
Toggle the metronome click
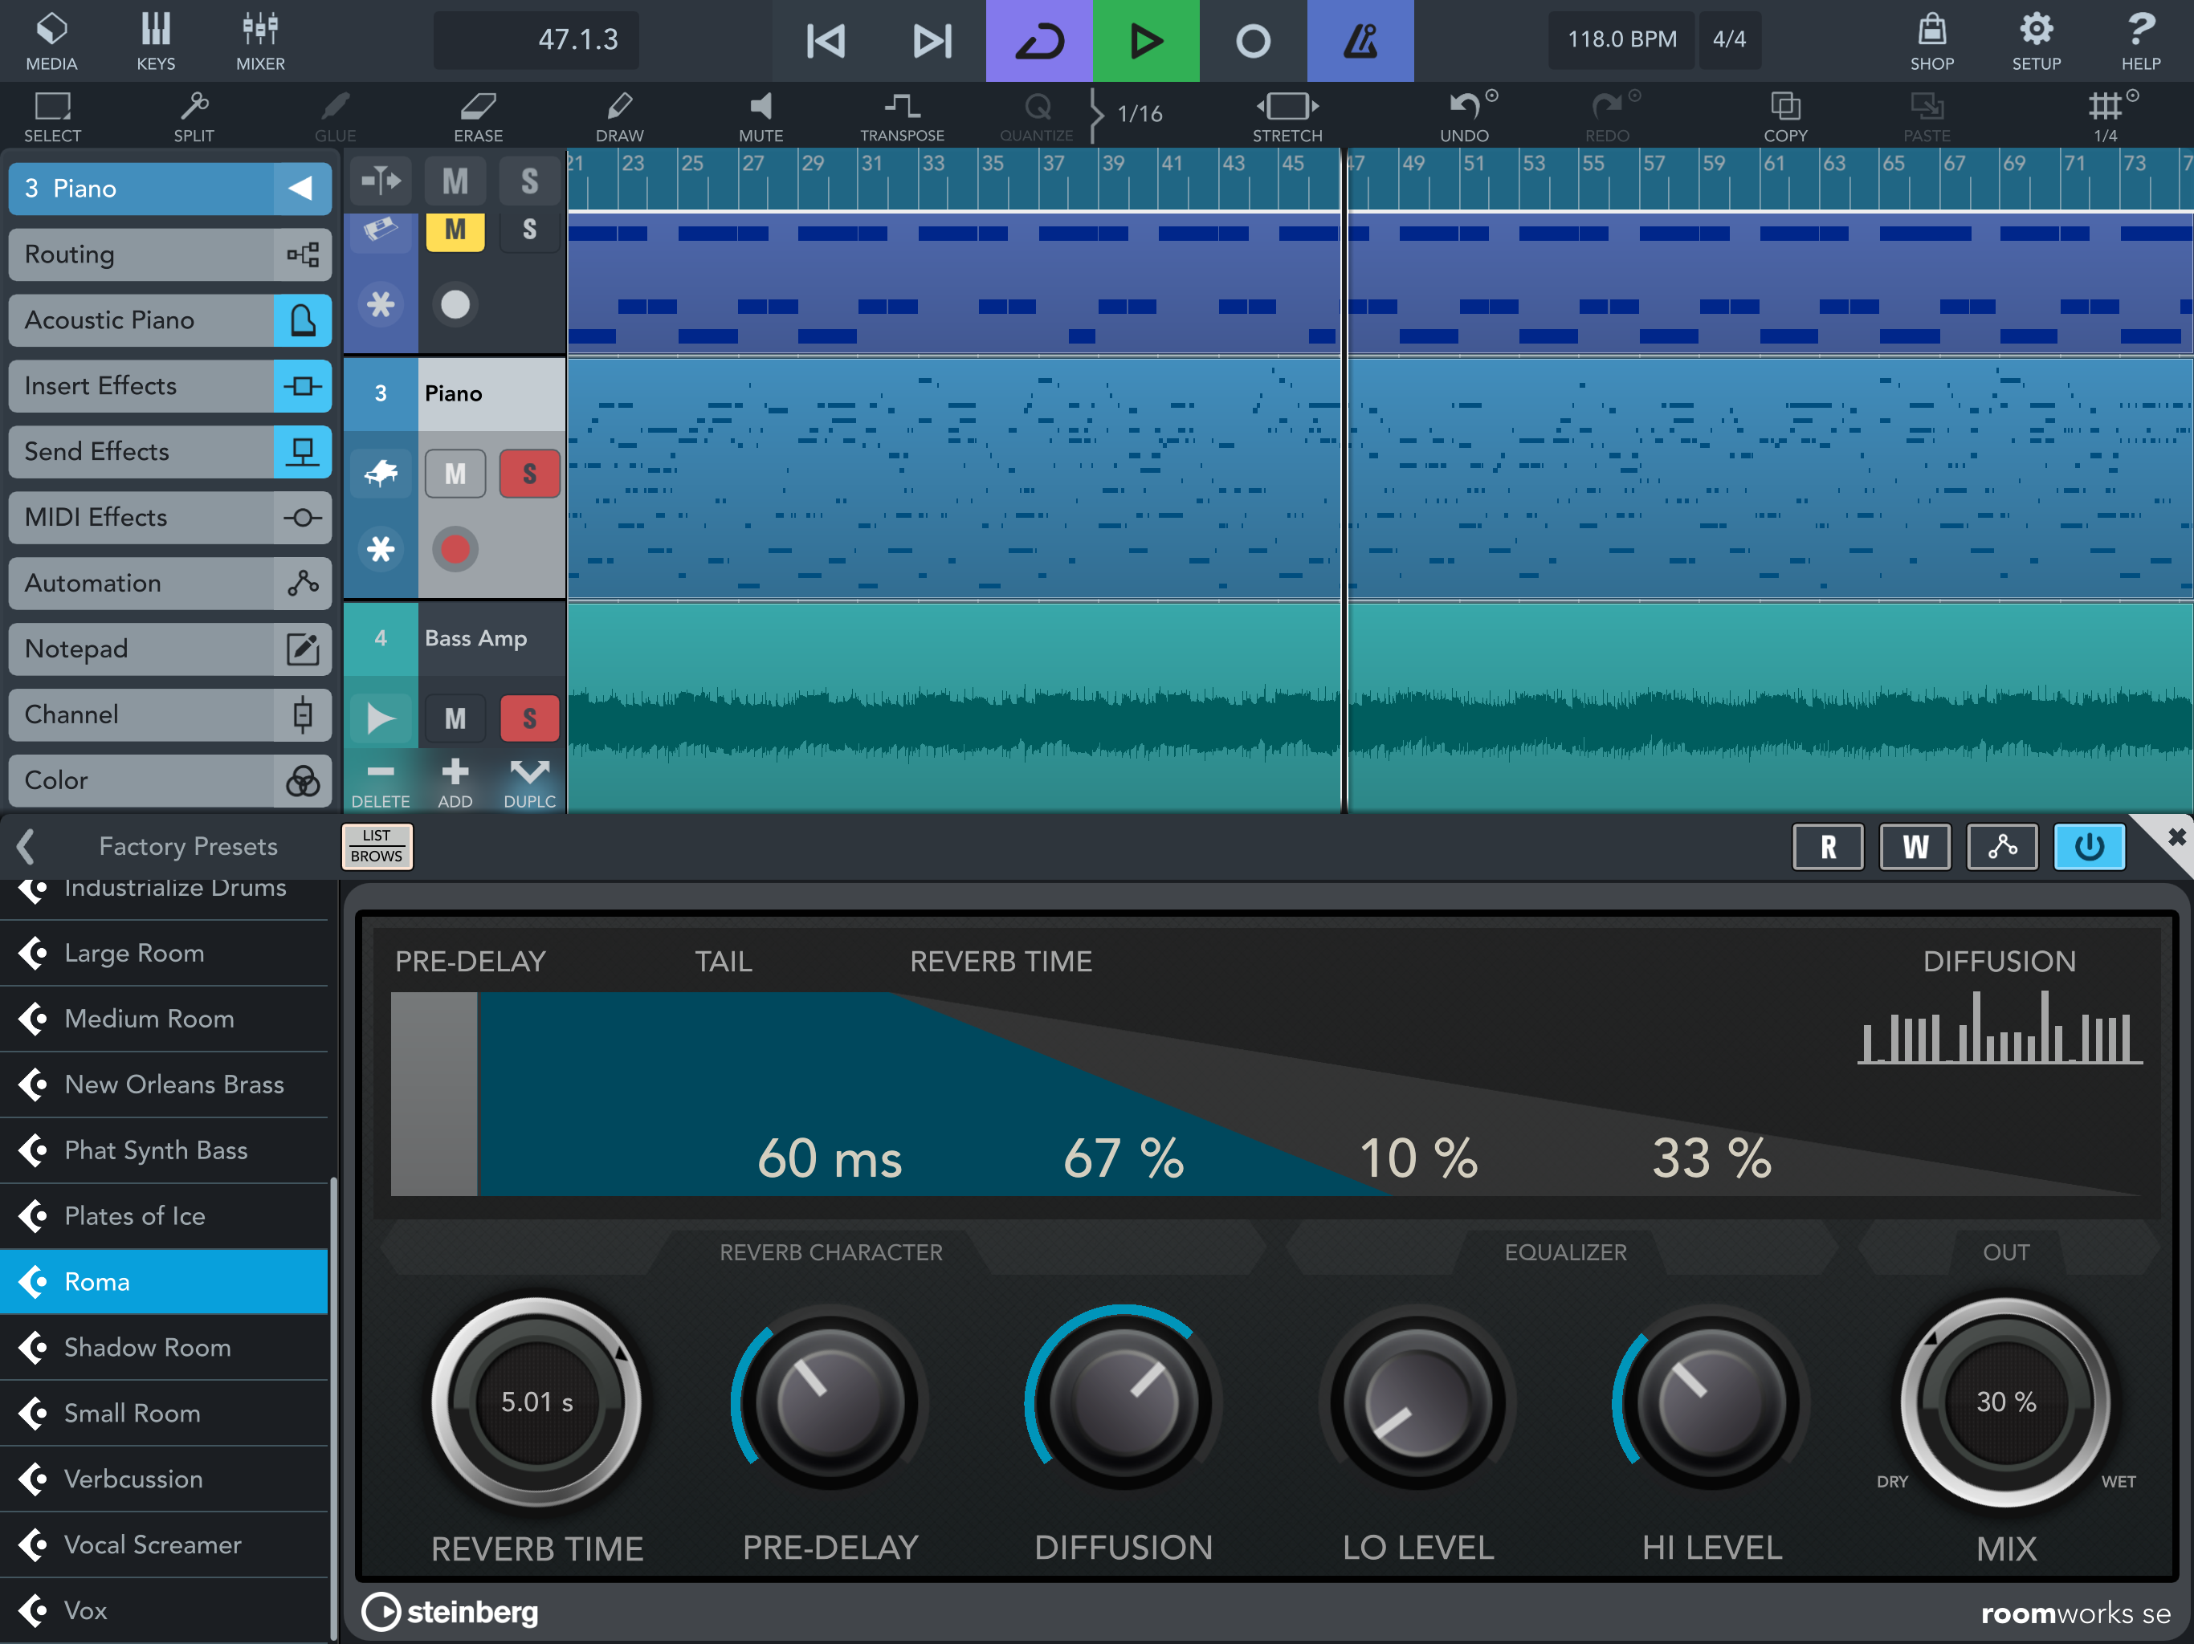pyautogui.click(x=1359, y=41)
